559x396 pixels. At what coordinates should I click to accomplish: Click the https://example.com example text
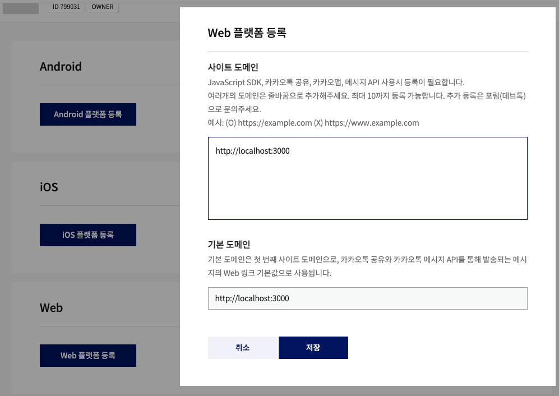[x=275, y=123]
